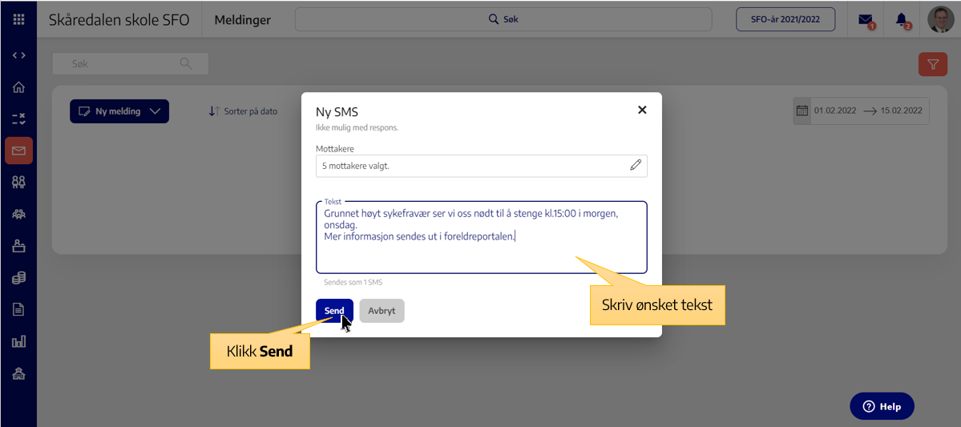961x427 pixels.
Task: Click the Avbryt button
Action: (x=382, y=311)
